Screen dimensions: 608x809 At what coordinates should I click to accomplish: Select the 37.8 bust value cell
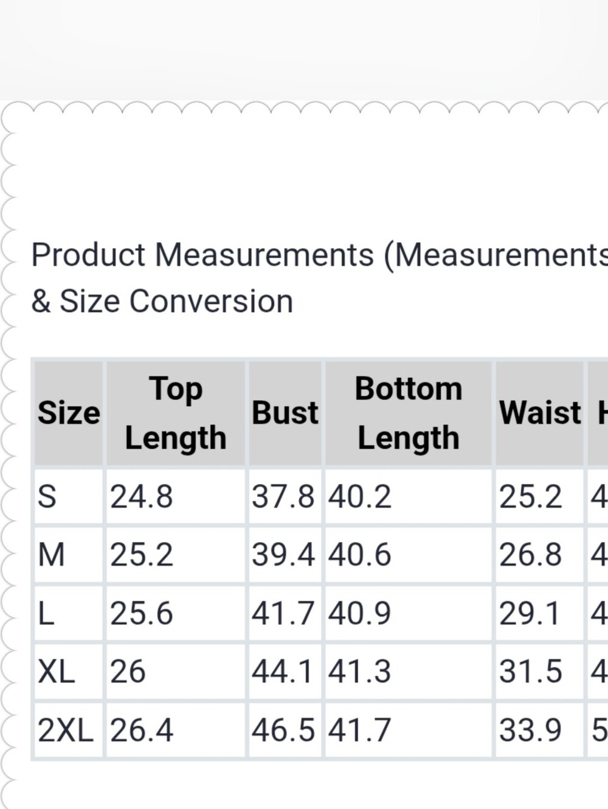(285, 496)
